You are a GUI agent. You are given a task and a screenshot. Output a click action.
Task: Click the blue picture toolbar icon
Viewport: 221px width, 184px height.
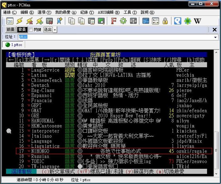[x=146, y=21]
